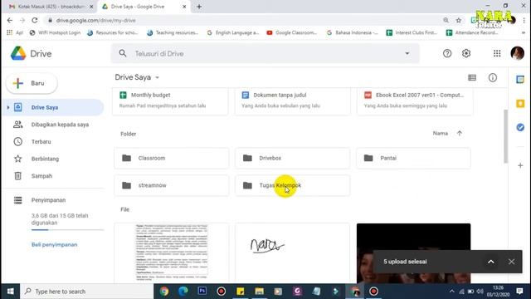The height and width of the screenshot is (299, 531).
Task: Select the text document file thumbnail
Action: click(x=172, y=252)
